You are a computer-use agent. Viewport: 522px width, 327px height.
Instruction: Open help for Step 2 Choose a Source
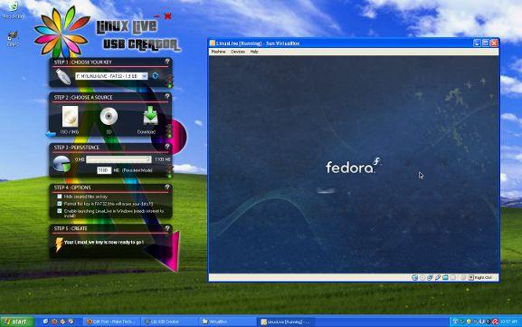[167, 96]
